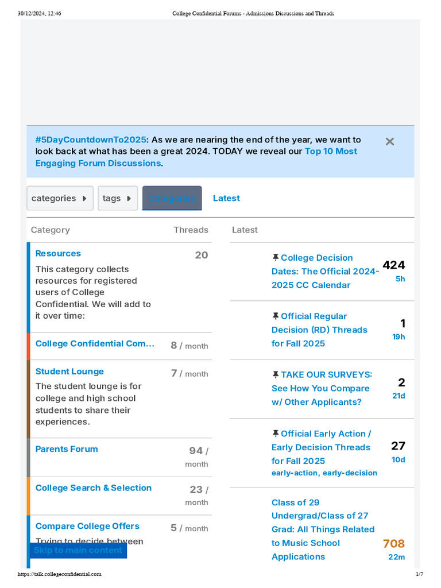
Task: Click the Skip to main content button
Action: [78, 550]
